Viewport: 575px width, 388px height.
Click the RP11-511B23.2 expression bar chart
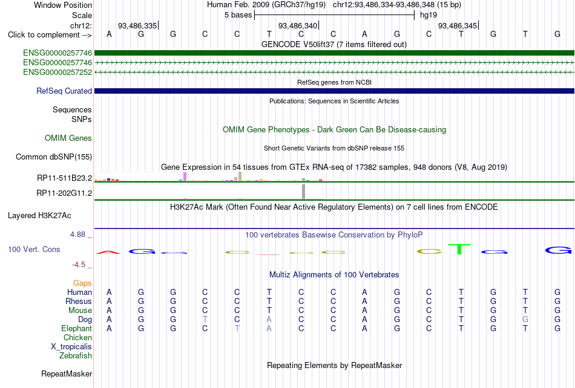point(208,177)
